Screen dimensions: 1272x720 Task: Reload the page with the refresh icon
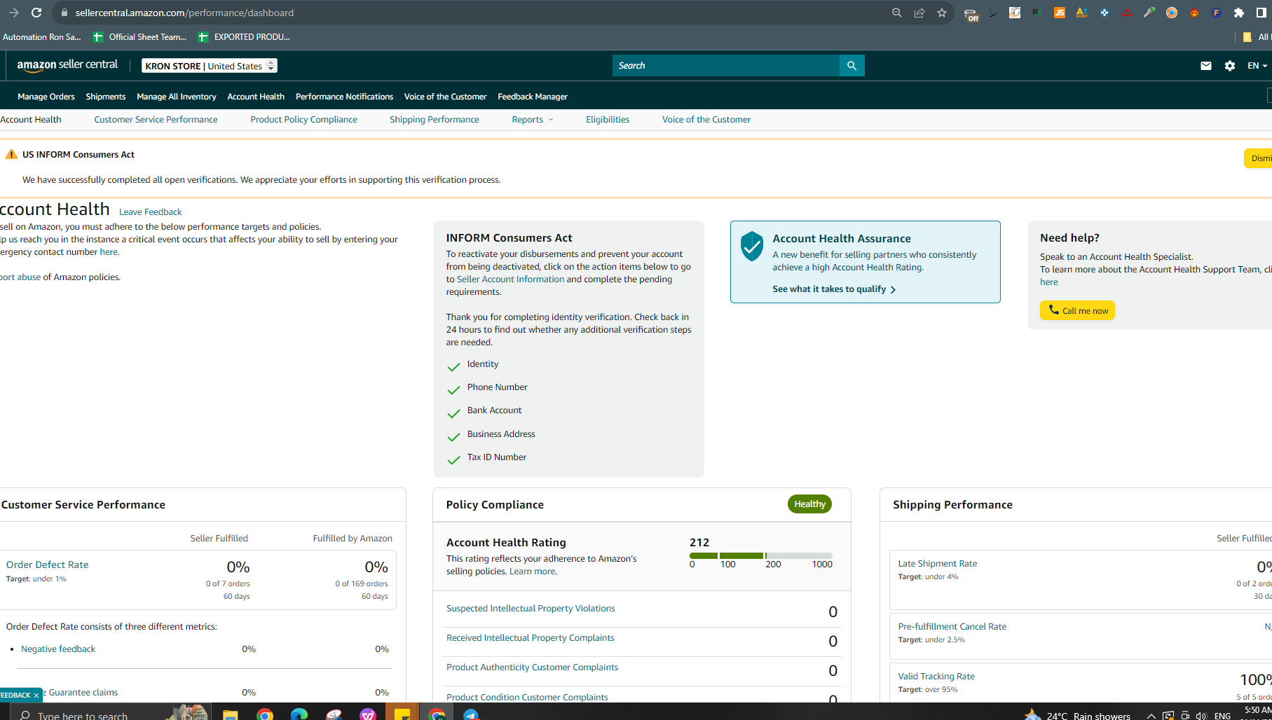pos(36,13)
